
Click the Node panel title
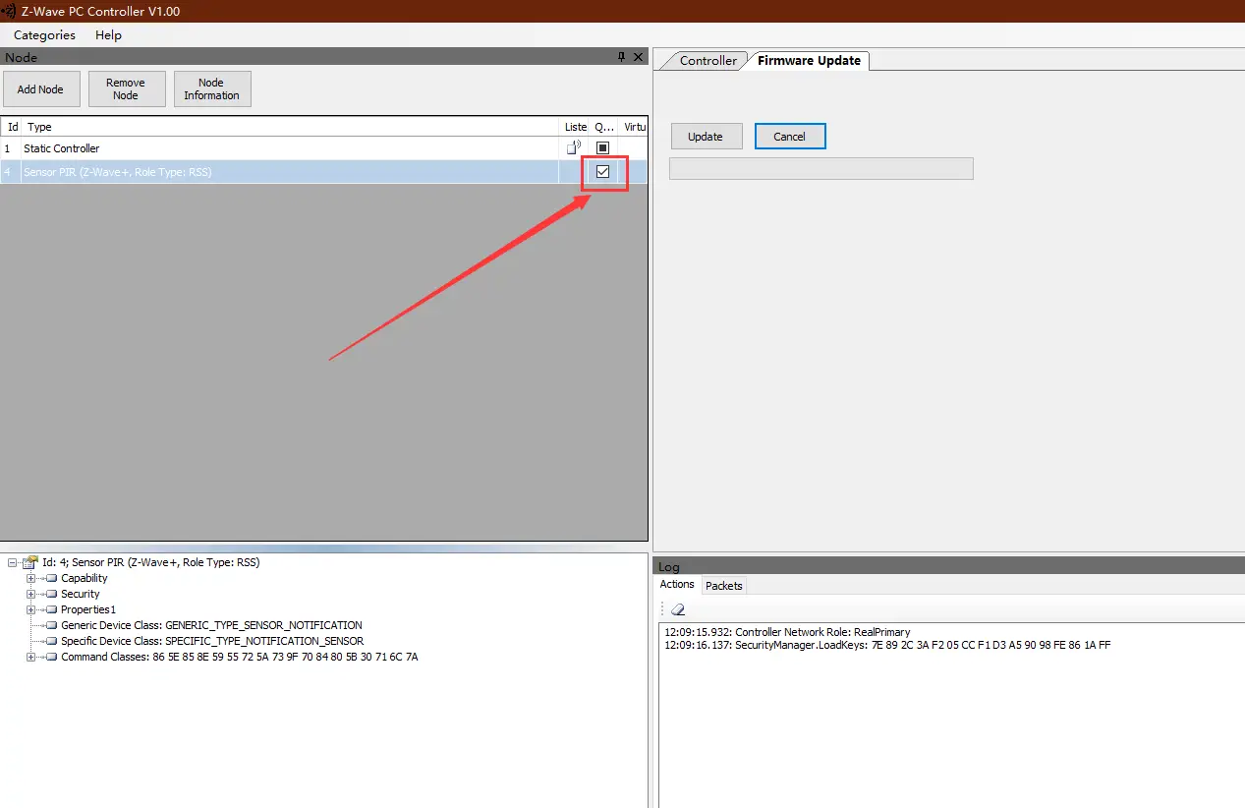click(21, 57)
